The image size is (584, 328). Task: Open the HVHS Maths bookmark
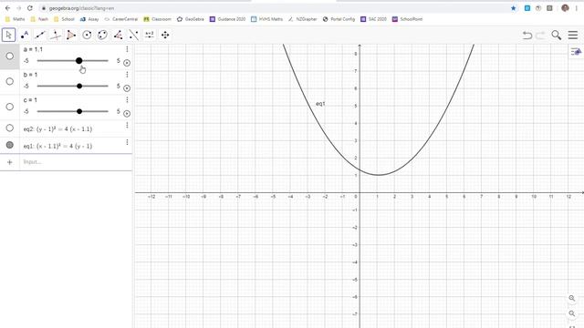click(266, 19)
